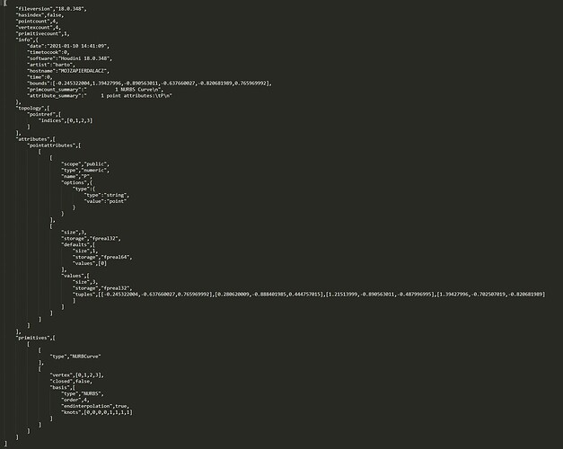
Task: Click the "storage","fpreal64" line
Action: tap(102, 257)
